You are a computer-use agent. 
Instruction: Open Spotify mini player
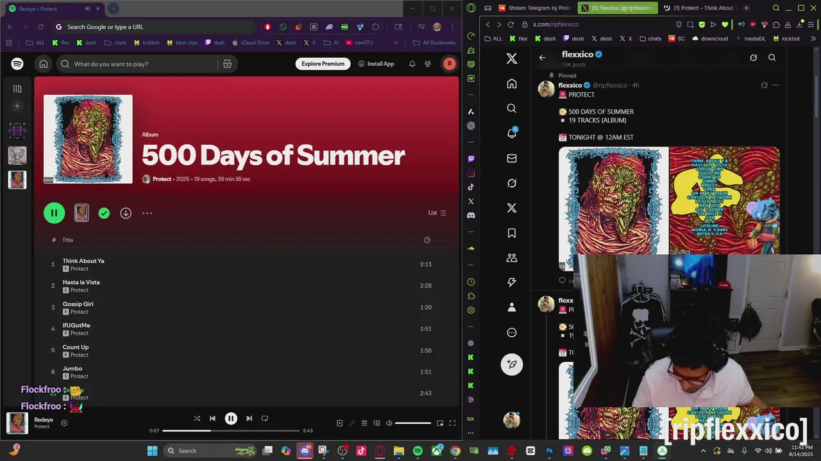coord(440,423)
